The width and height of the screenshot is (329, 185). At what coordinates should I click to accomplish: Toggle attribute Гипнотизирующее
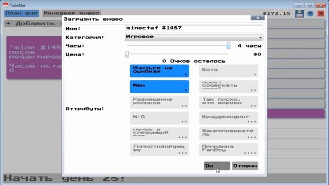point(159,150)
